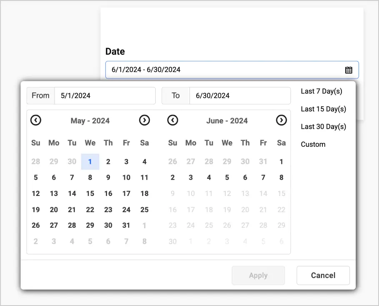379x306 pixels.
Task: Advance to next month from May 2024
Action: (144, 120)
